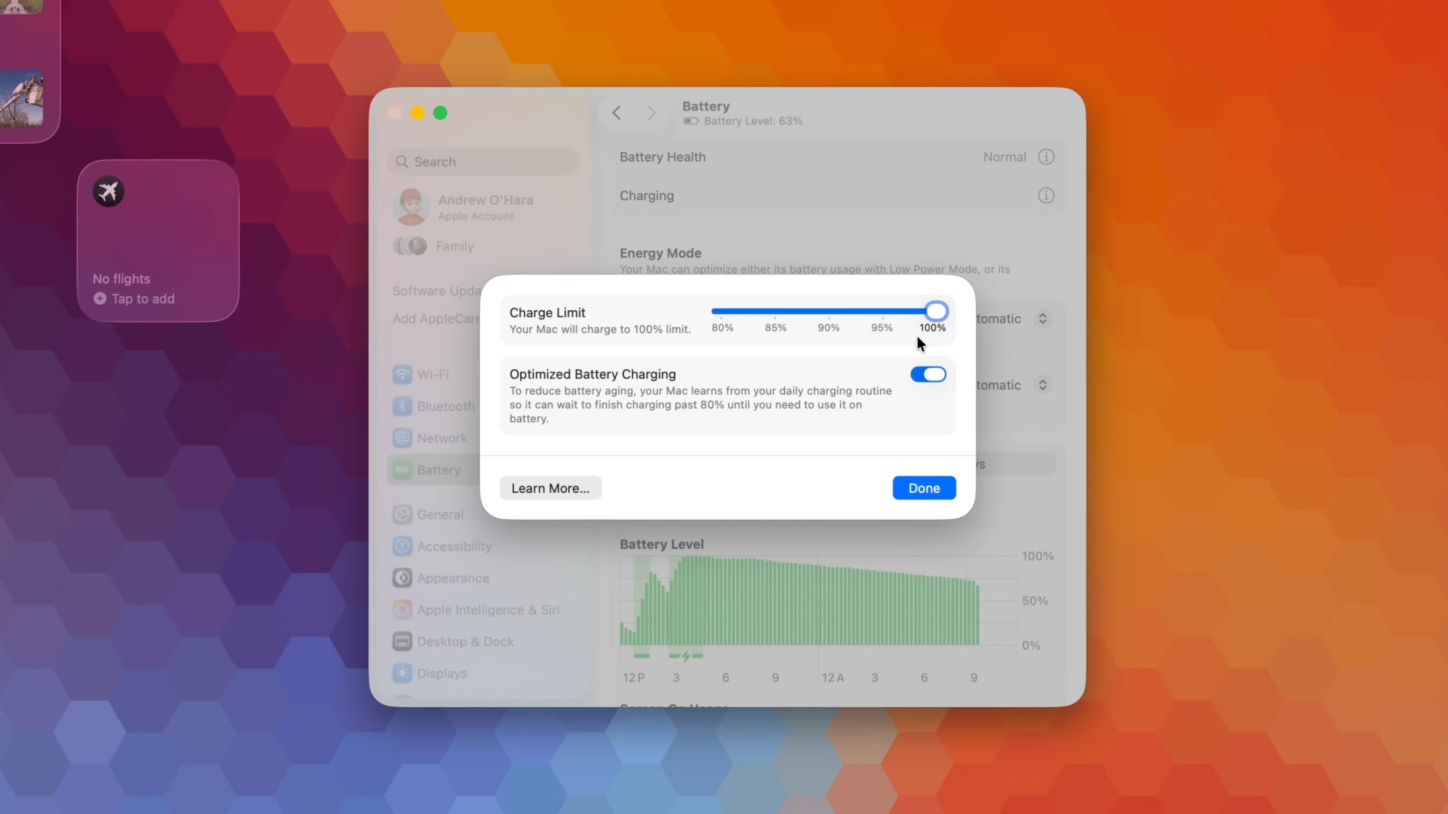Select Add AppleCare in the sidebar
The height and width of the screenshot is (814, 1448).
pos(436,318)
